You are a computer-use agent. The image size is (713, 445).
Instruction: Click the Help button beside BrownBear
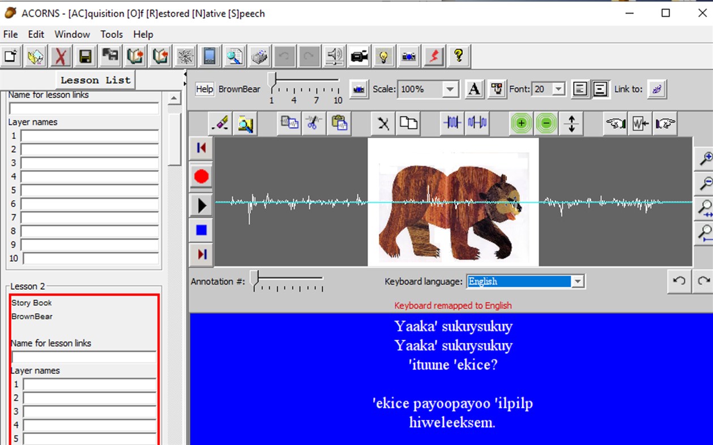point(204,89)
